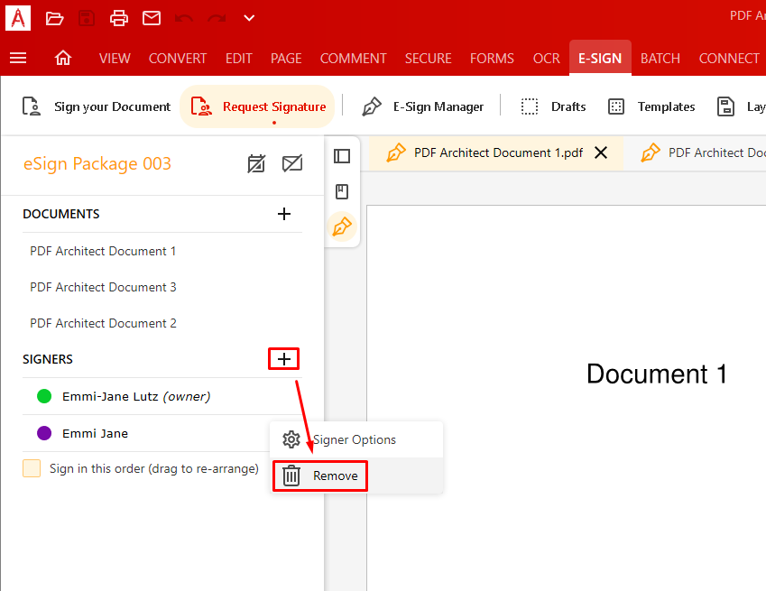The height and width of the screenshot is (591, 766).
Task: Open a file with the folder icon
Action: 54,19
